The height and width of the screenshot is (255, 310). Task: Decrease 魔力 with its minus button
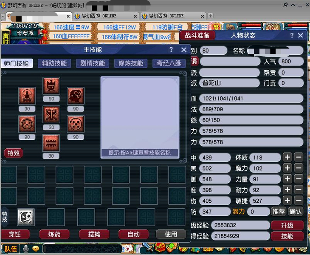299,168
